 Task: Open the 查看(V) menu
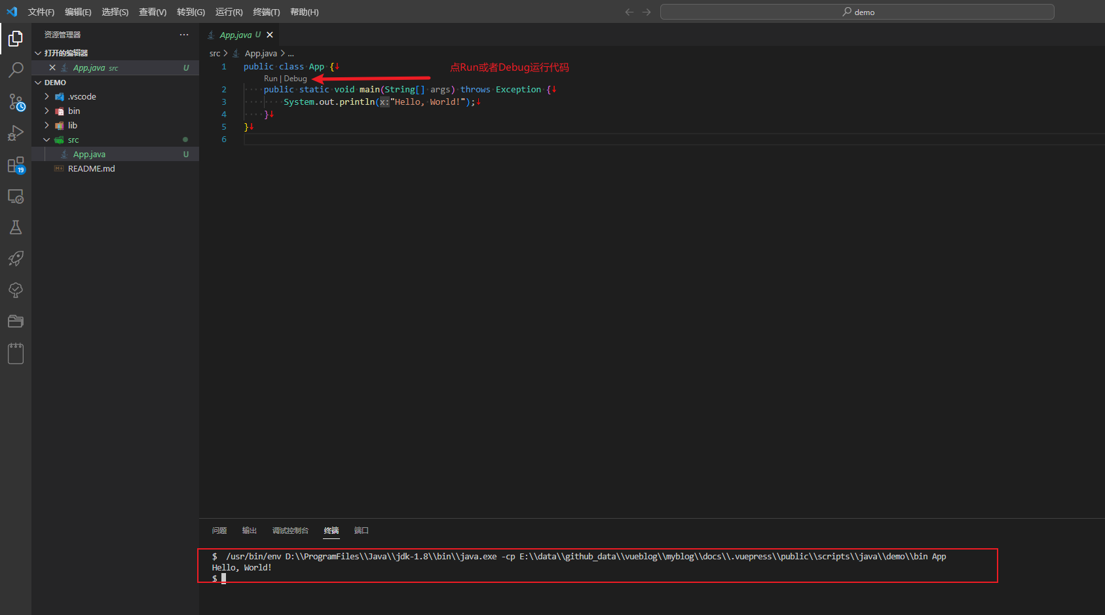pos(153,12)
